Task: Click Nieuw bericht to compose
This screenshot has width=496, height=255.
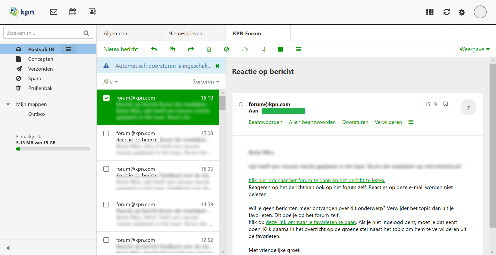Action: coord(121,49)
